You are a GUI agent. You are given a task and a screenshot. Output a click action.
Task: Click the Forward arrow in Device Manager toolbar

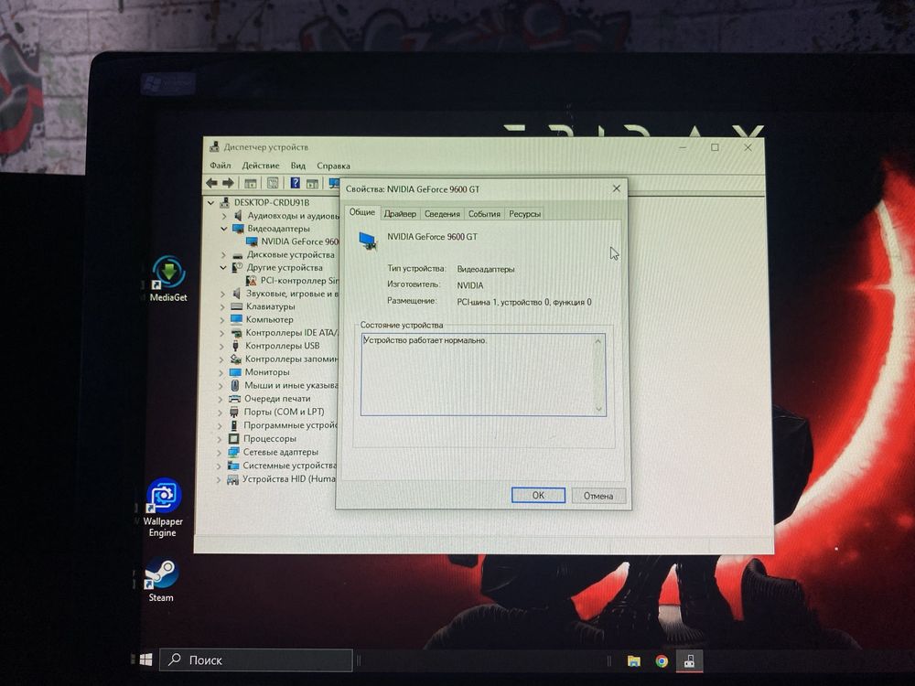tap(228, 183)
